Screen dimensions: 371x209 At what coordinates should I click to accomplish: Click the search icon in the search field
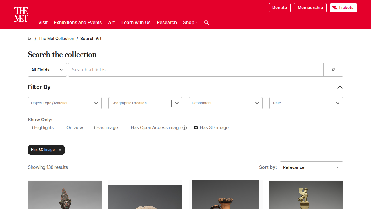click(333, 70)
